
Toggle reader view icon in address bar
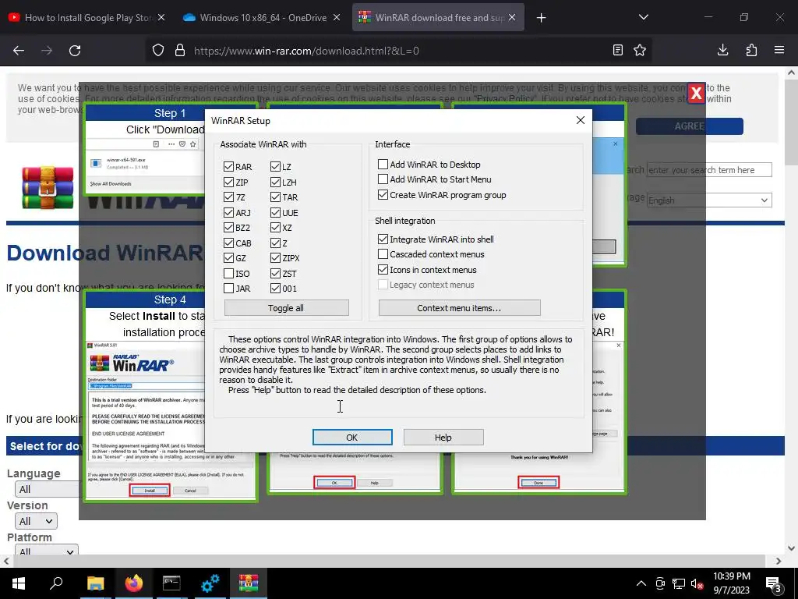click(618, 51)
